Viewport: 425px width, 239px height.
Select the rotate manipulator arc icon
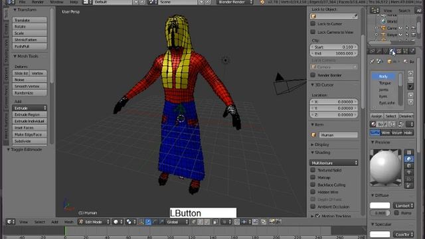coord(155,222)
